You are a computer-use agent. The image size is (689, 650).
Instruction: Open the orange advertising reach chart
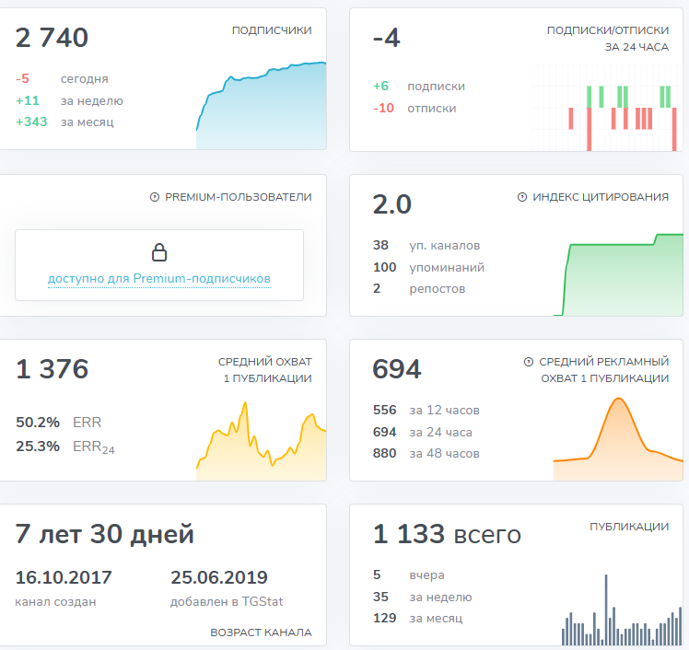coord(618,439)
